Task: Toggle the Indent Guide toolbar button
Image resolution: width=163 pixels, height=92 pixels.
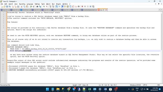Action: coord(62,6)
